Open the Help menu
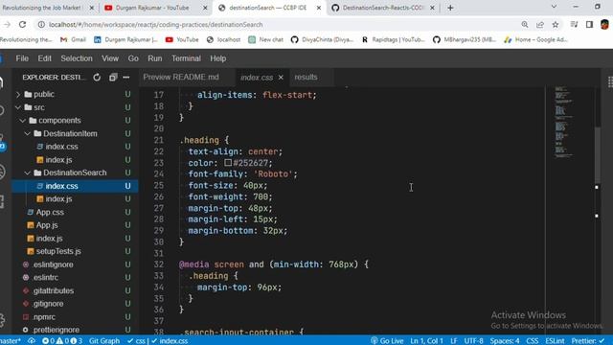The image size is (613, 345). point(217,58)
